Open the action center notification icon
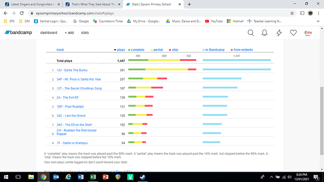The height and width of the screenshot is (182, 324). [x=316, y=177]
